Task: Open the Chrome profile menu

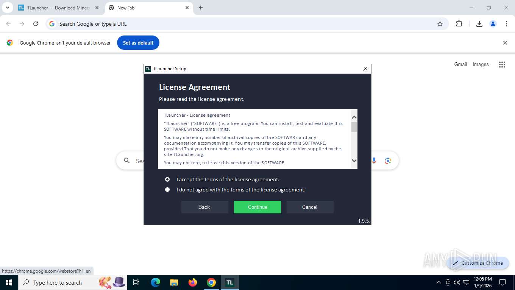Action: tap(493, 24)
